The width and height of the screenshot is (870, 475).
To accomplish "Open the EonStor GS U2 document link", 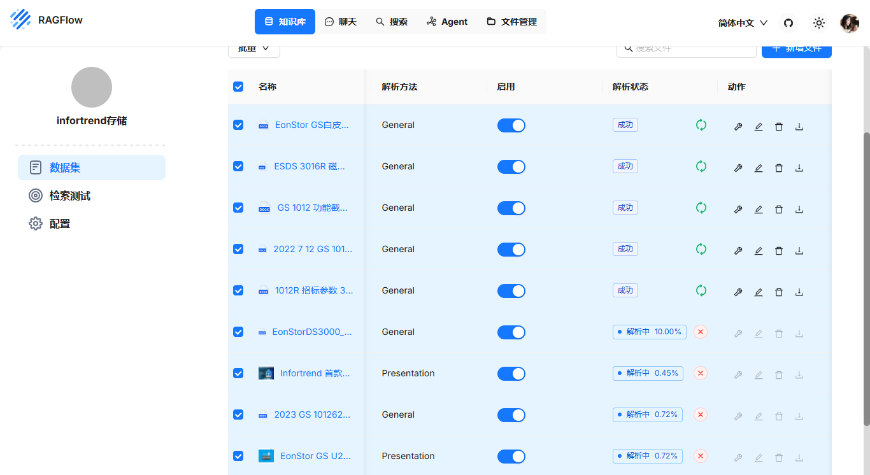I will point(313,456).
